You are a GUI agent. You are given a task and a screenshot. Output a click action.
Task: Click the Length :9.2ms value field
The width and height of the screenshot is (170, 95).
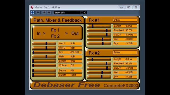tap(125, 26)
